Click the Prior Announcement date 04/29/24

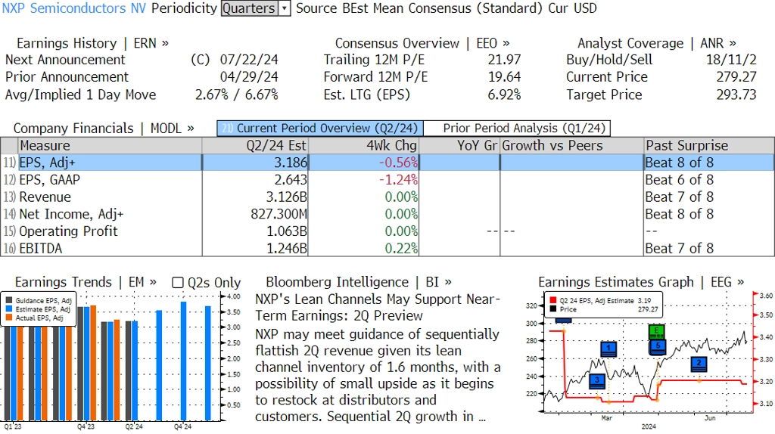pyautogui.click(x=249, y=77)
